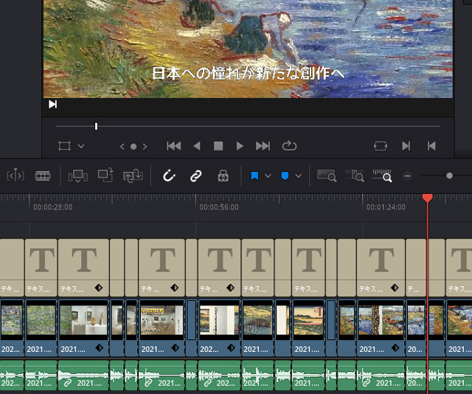Click timecode 00:00:28:00 on the ruler
Screen dimensions: 472x394
tap(52, 207)
